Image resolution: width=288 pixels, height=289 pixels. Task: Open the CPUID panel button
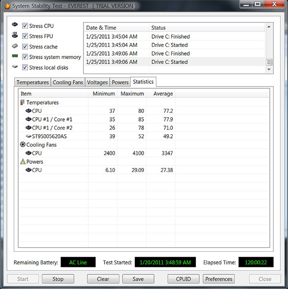(183, 279)
